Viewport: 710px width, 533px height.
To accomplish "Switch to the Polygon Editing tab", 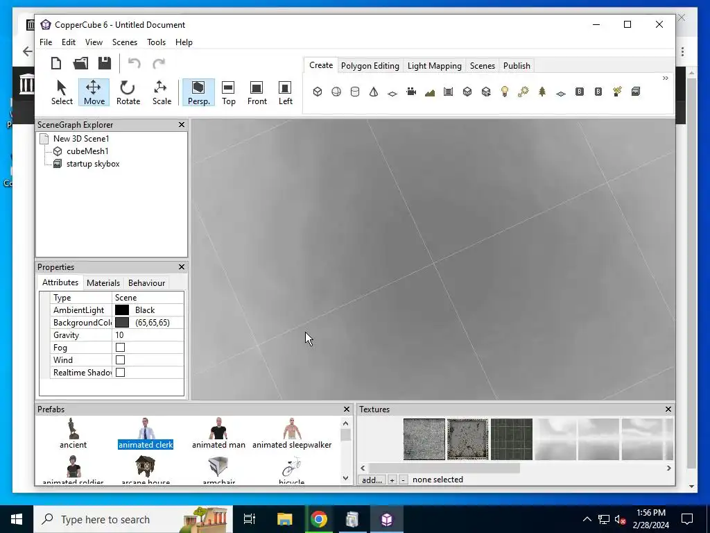I will (370, 66).
